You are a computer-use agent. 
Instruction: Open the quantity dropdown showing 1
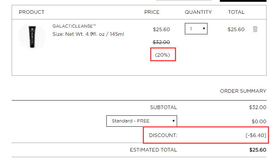click(x=196, y=29)
